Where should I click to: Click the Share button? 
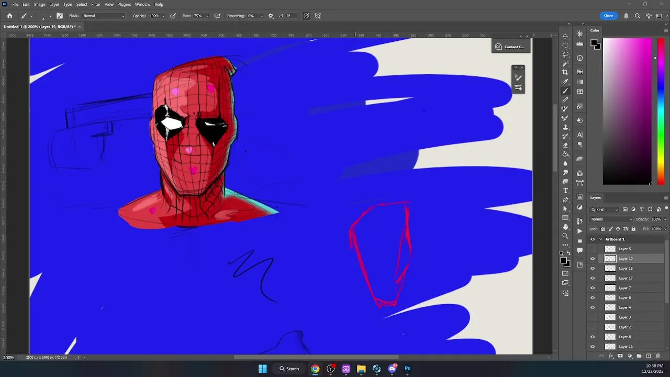608,16
